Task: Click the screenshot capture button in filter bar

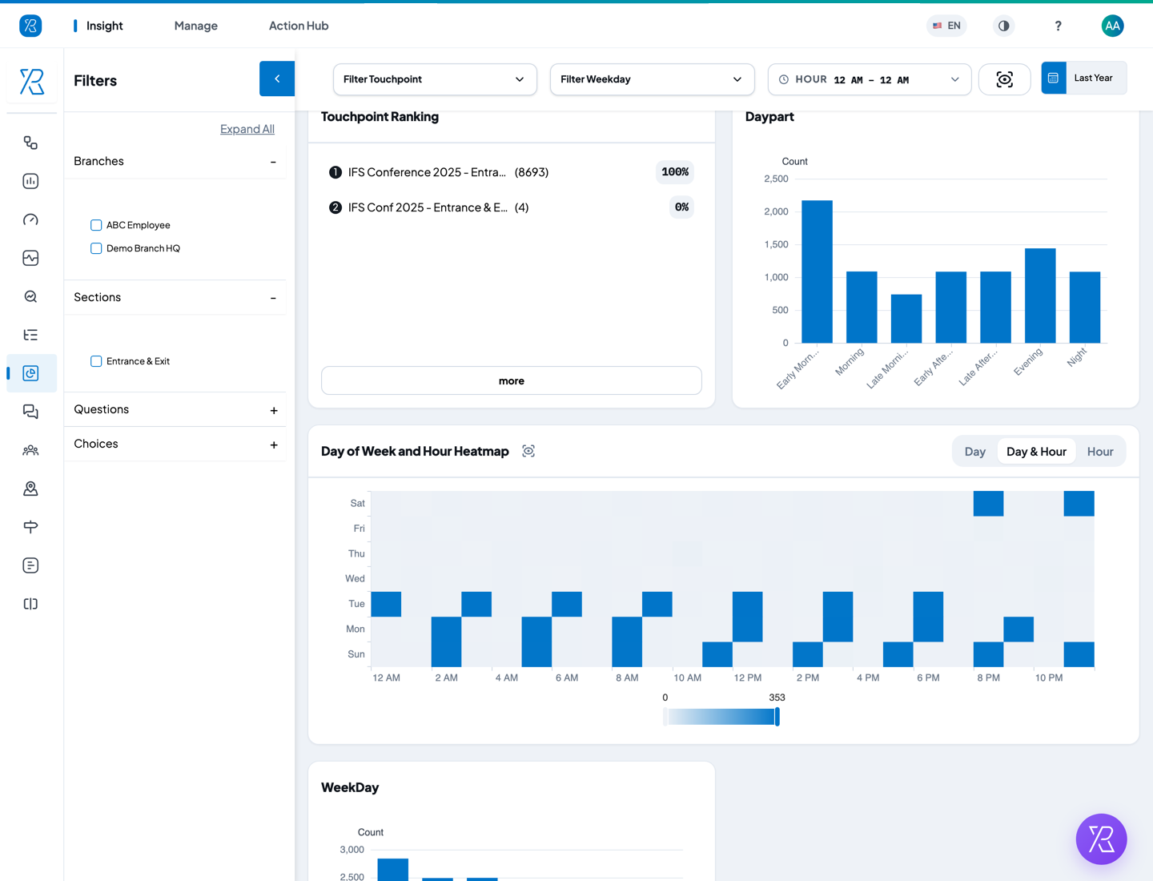Action: 1004,79
